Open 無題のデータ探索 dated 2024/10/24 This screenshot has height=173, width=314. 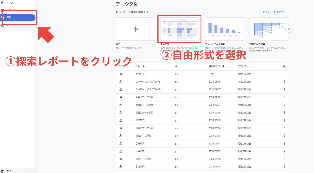[144, 105]
